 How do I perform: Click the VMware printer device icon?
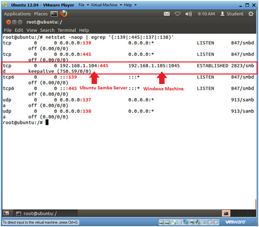click(x=192, y=222)
